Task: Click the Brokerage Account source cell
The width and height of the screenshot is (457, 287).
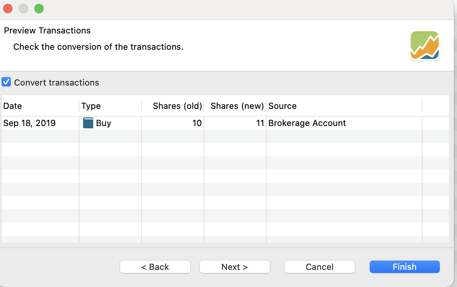Action: [x=307, y=123]
